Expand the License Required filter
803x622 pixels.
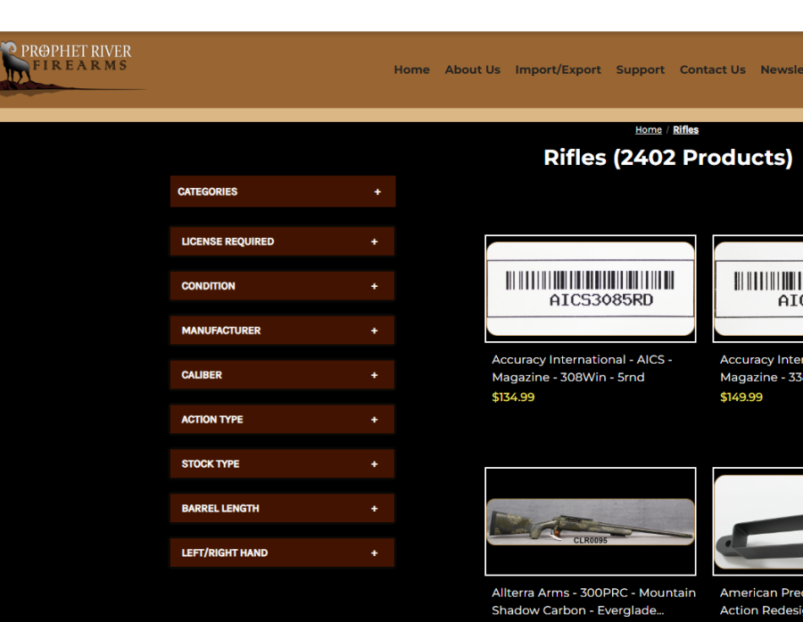282,241
